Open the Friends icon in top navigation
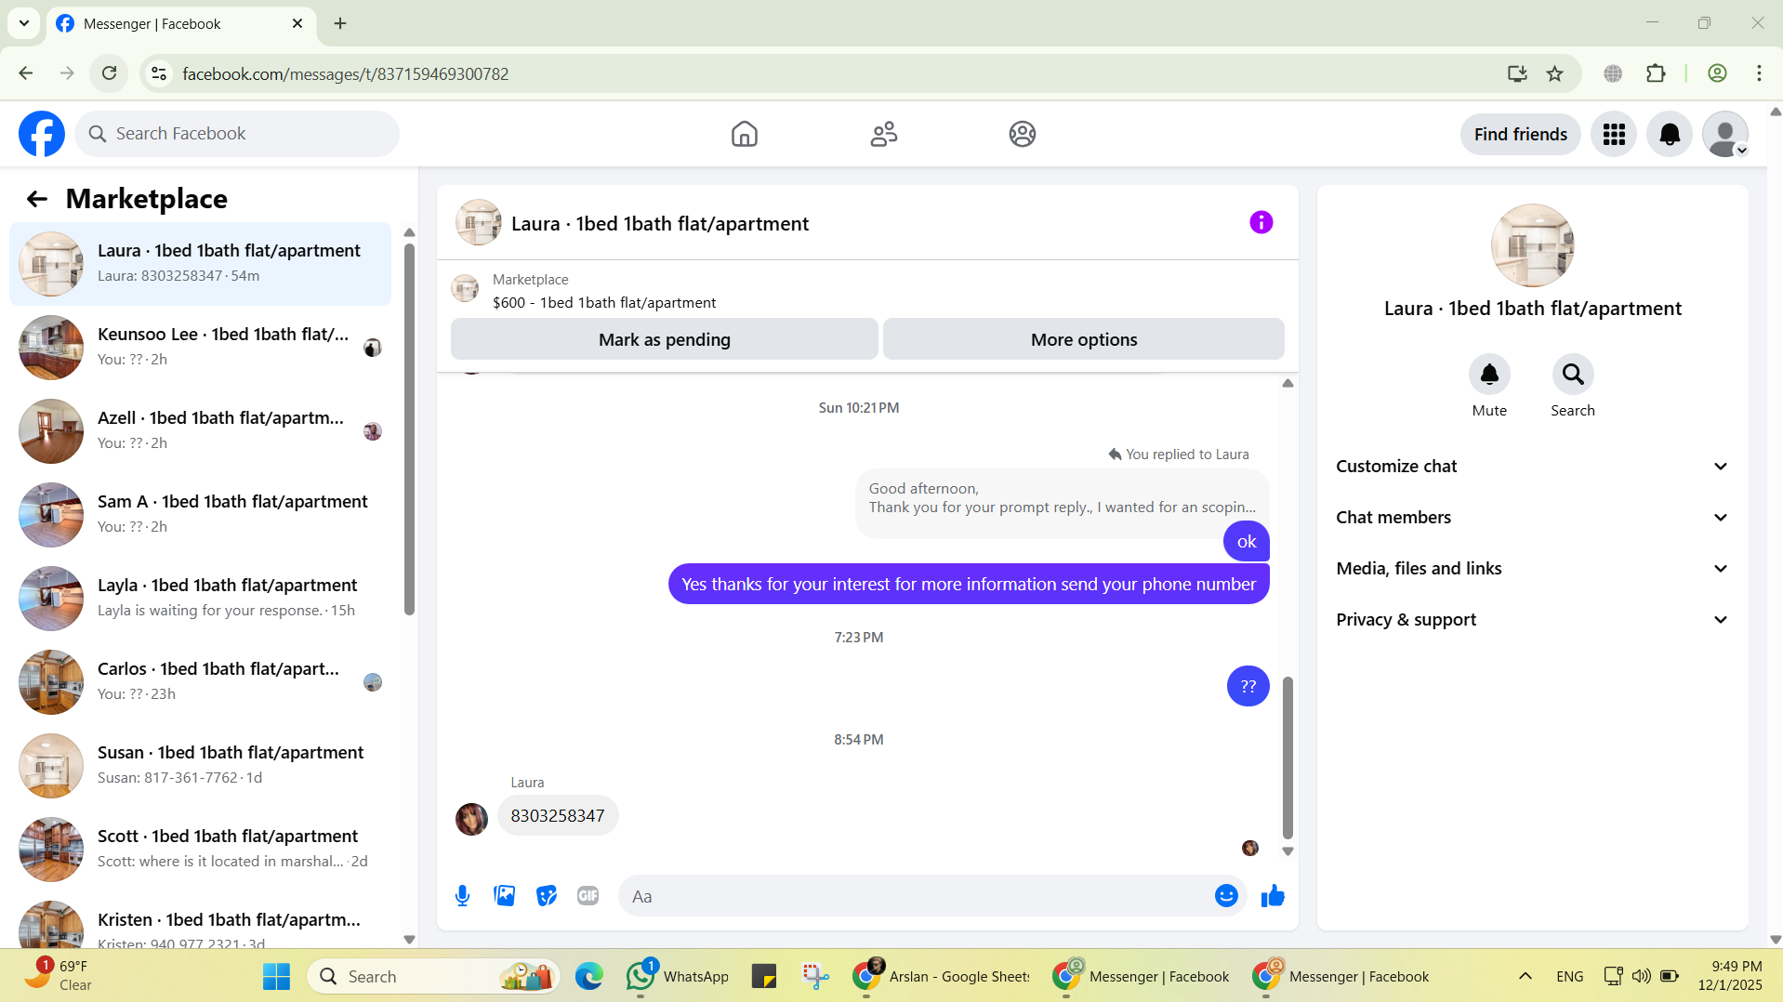 pyautogui.click(x=884, y=134)
